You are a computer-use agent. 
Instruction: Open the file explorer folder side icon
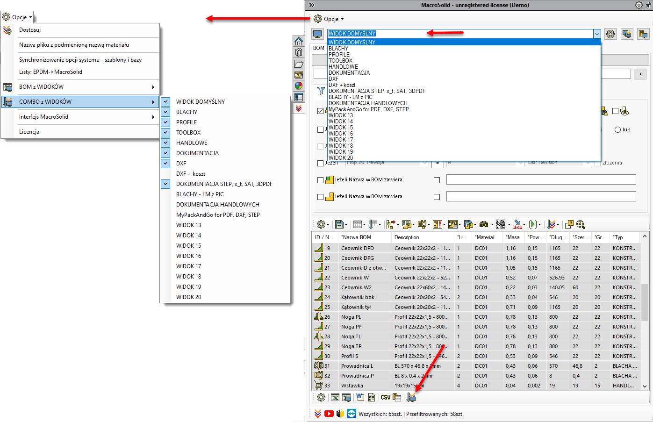click(x=299, y=64)
